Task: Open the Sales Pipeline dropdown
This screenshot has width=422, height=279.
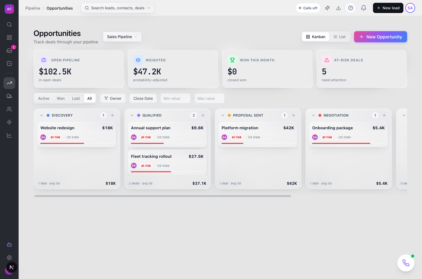Action: click(122, 37)
